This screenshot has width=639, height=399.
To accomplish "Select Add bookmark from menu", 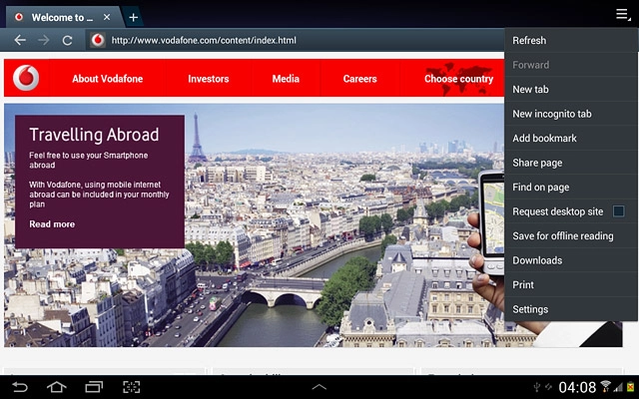I will click(x=544, y=139).
